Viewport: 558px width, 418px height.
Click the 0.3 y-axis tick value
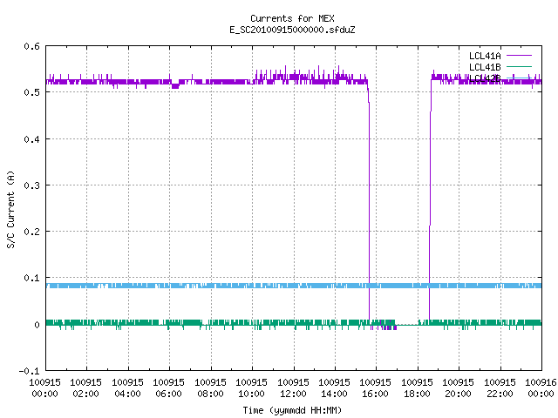(x=31, y=185)
